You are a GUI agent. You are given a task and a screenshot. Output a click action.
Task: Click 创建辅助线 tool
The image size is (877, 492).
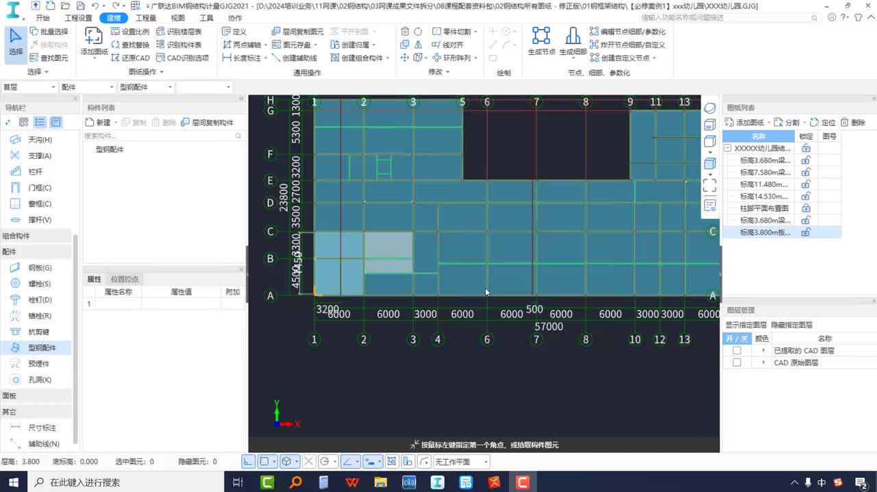click(x=294, y=58)
